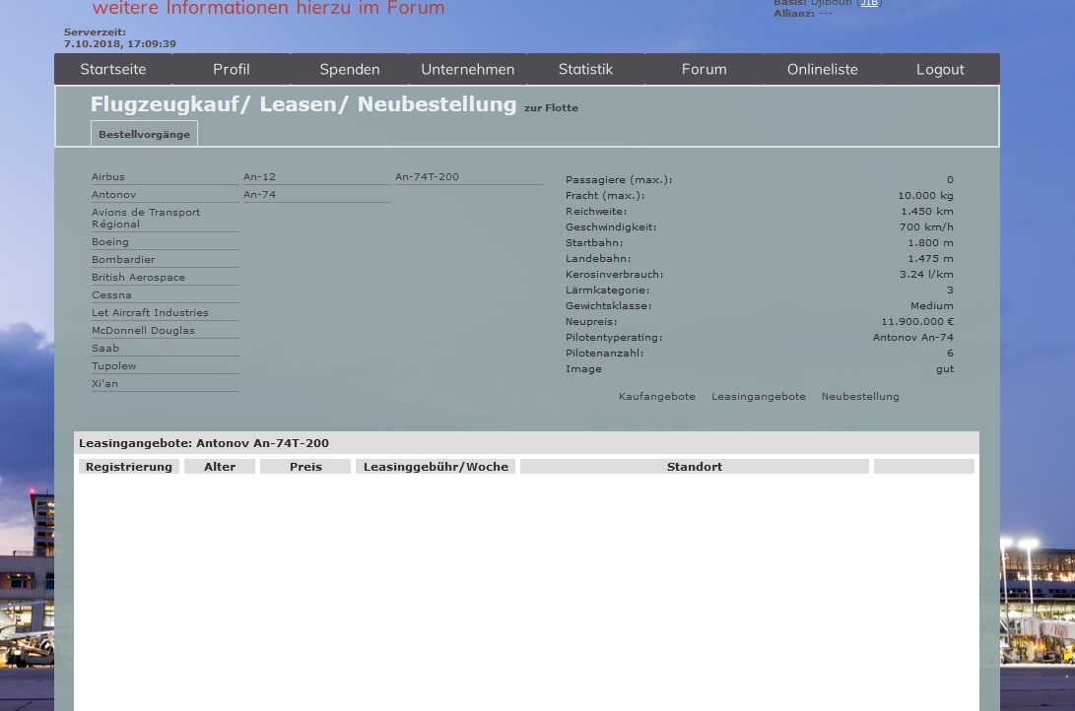Click the Image value 'gut'
The width and height of the screenshot is (1075, 711).
945,369
